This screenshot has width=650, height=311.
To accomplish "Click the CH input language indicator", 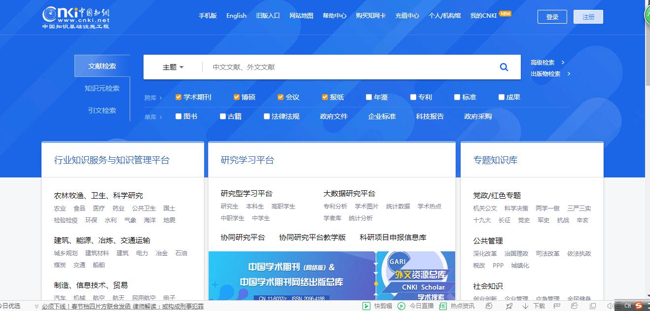I will click(627, 306).
